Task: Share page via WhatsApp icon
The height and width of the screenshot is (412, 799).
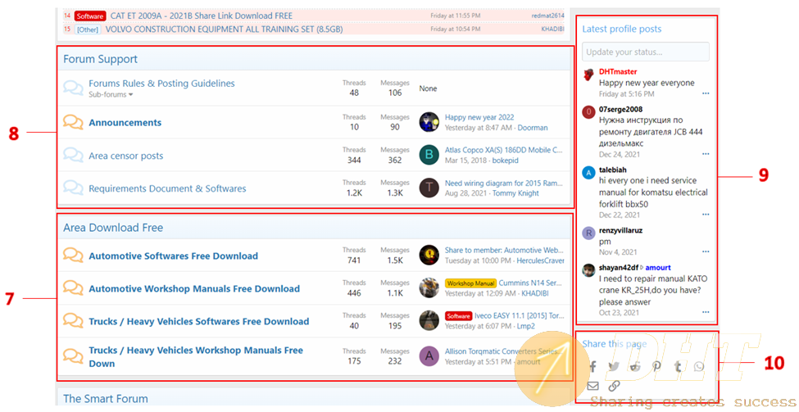Action: pyautogui.click(x=699, y=366)
